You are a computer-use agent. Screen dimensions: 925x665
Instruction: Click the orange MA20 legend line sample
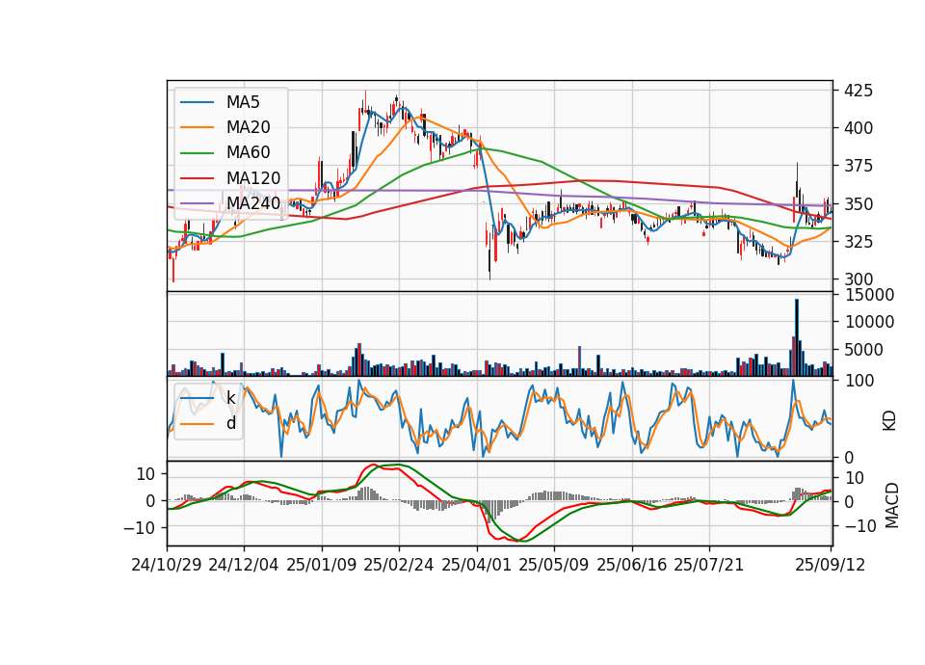[x=197, y=127]
